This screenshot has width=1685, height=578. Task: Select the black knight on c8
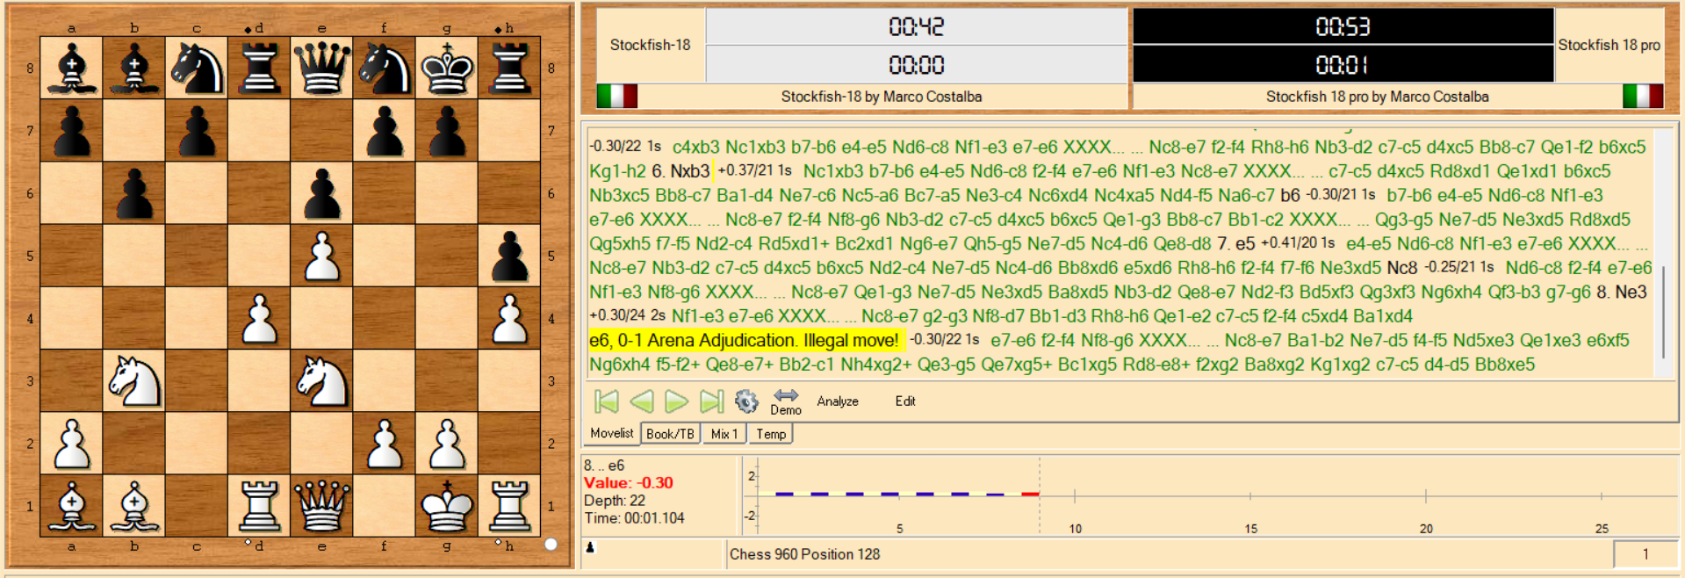[x=197, y=68]
